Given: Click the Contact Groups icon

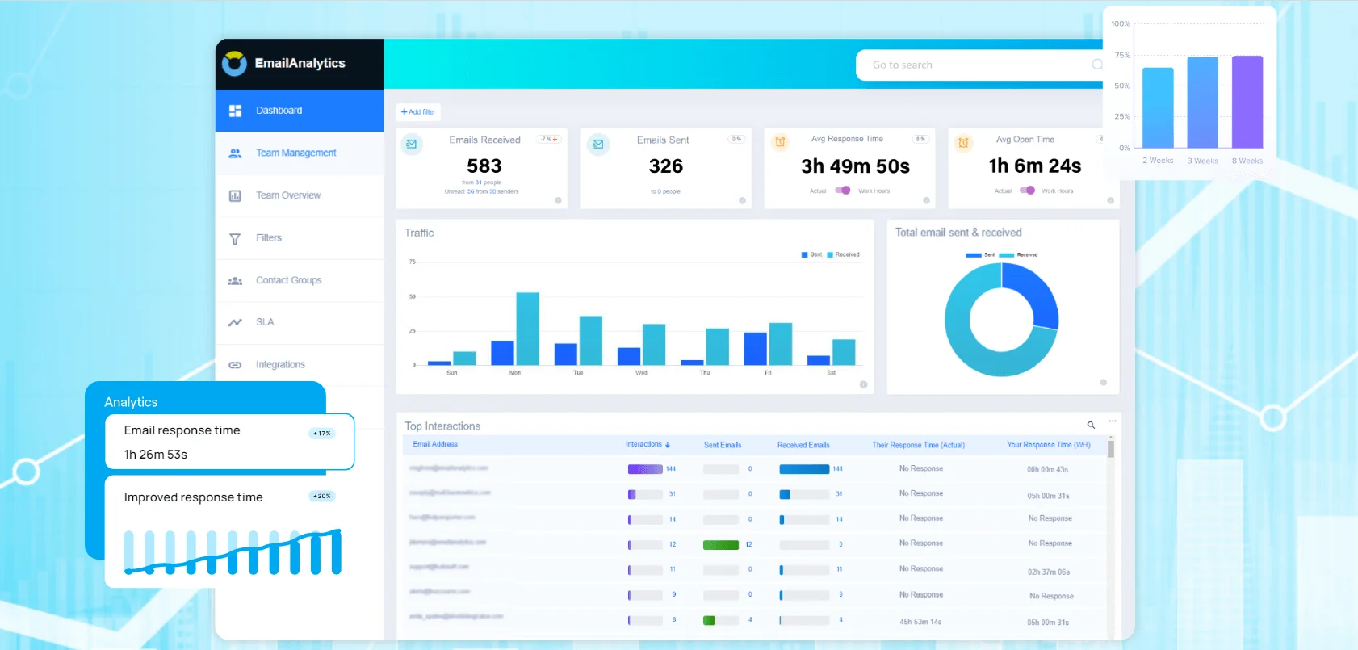Looking at the screenshot, I should pos(235,280).
